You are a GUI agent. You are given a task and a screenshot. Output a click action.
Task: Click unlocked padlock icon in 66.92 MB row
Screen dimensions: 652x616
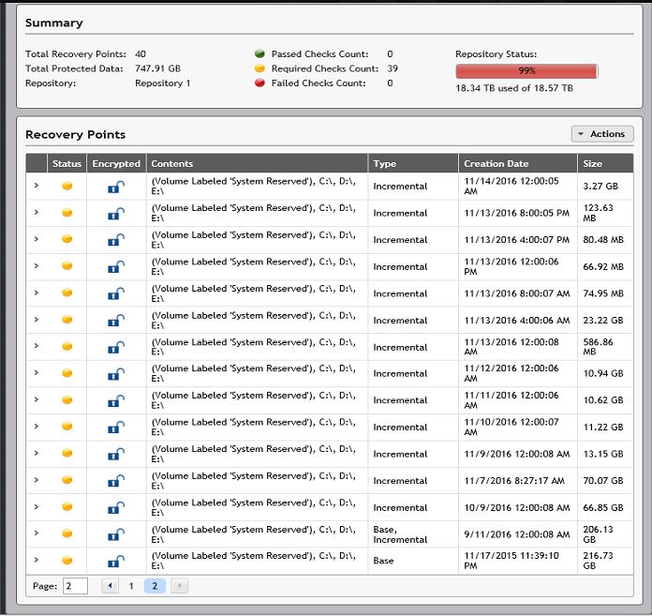116,267
